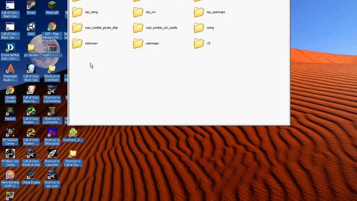Click the Nero Burning ROM 12 icon

pyautogui.click(x=10, y=179)
